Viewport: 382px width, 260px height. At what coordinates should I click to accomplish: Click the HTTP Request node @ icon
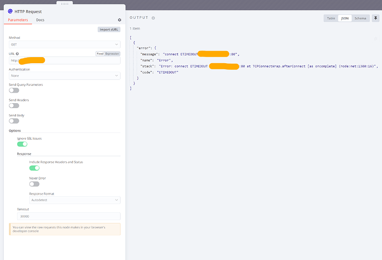coord(9,11)
